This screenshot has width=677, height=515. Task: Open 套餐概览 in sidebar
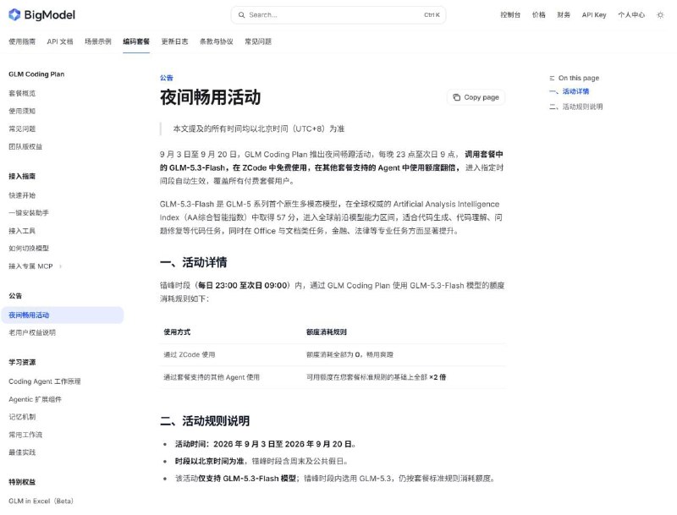point(22,93)
